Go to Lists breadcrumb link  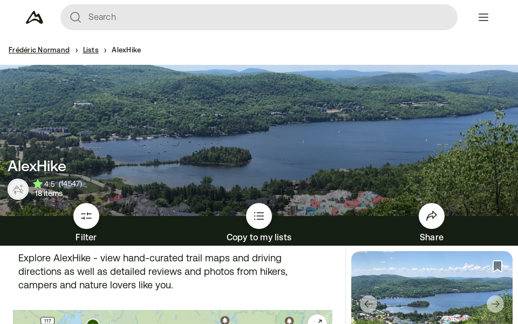click(91, 50)
